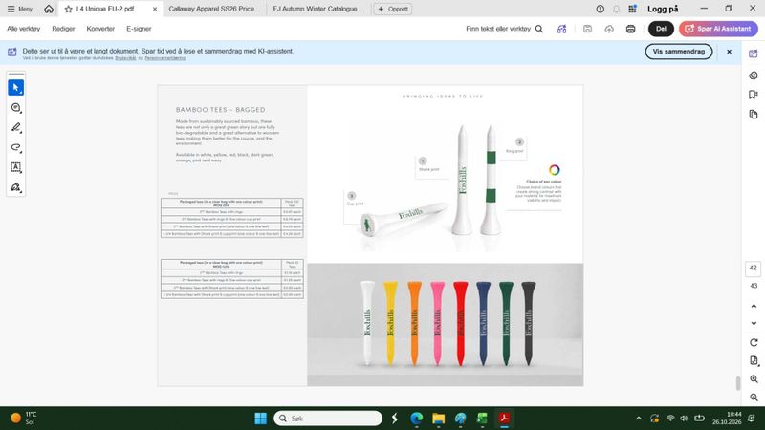765x430 pixels.
Task: Open the AI assistant panel icon on right
Action: click(754, 54)
